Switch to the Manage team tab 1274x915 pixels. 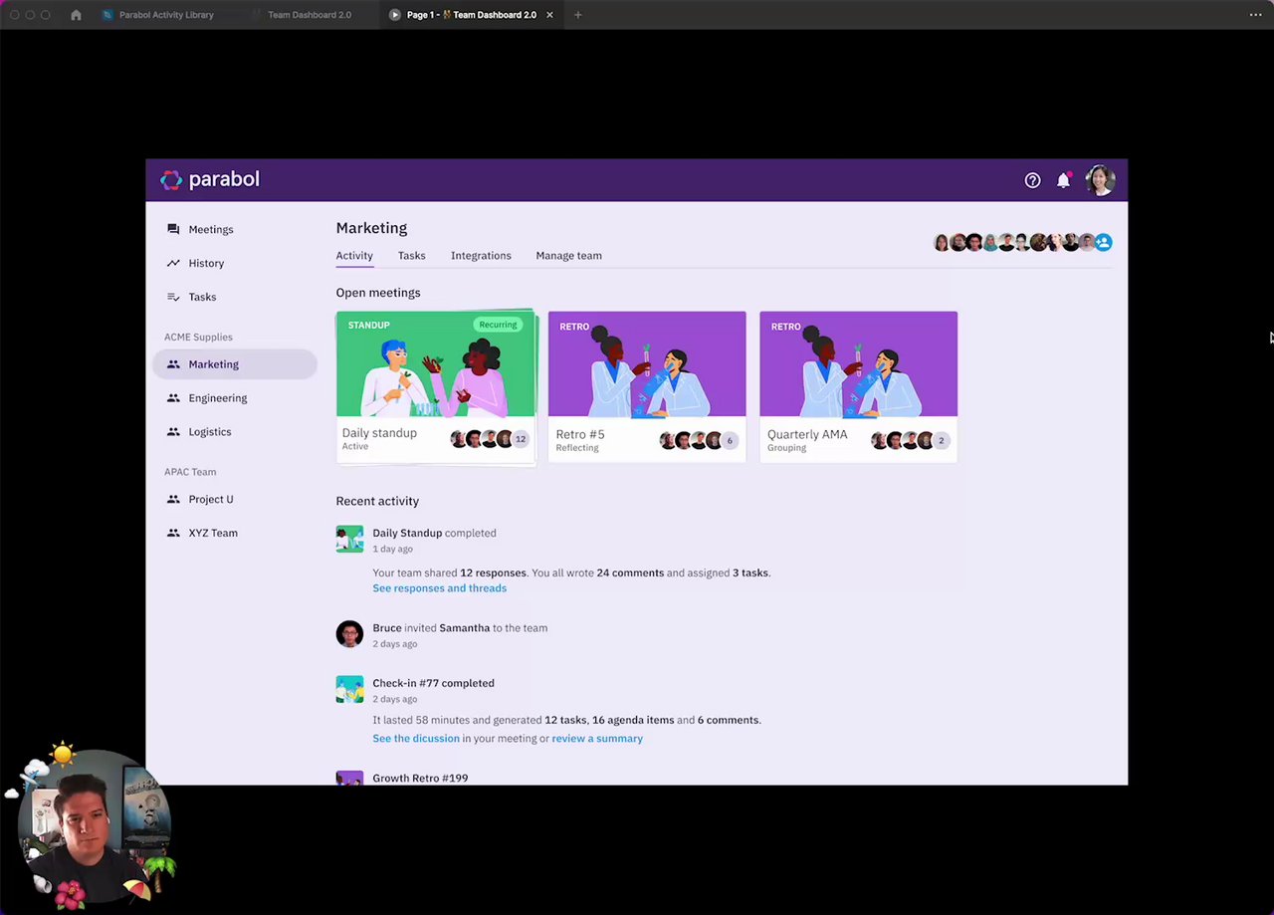(568, 256)
